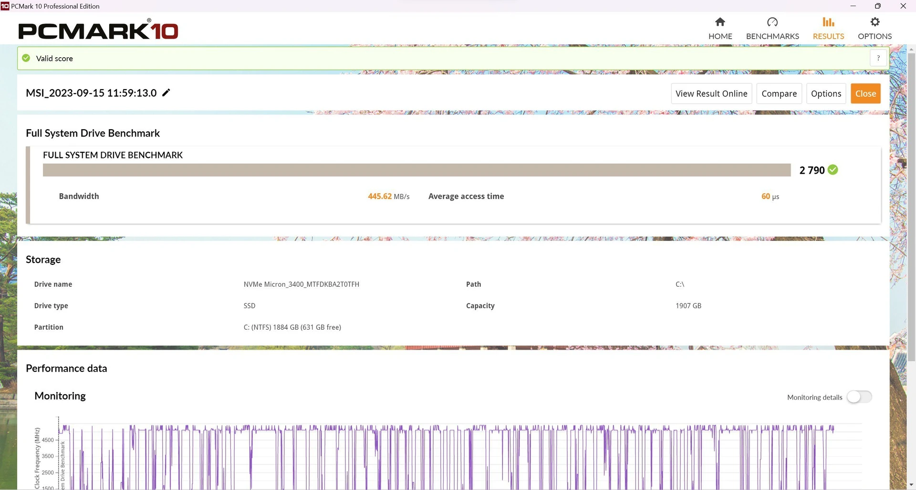Image resolution: width=916 pixels, height=490 pixels.
Task: Click the green Valid score check icon
Action: (26, 58)
